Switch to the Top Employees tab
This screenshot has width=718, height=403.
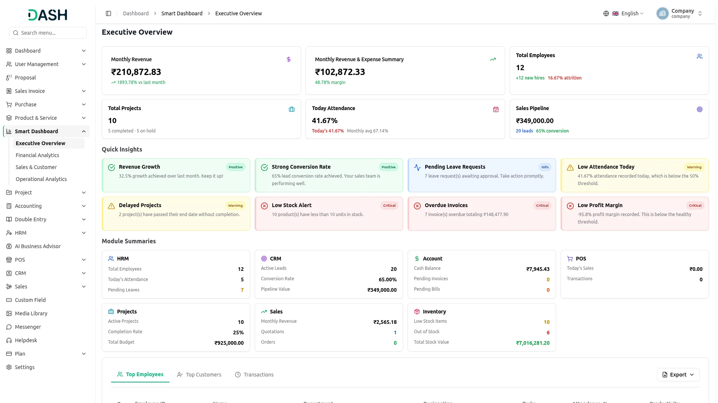coord(140,375)
